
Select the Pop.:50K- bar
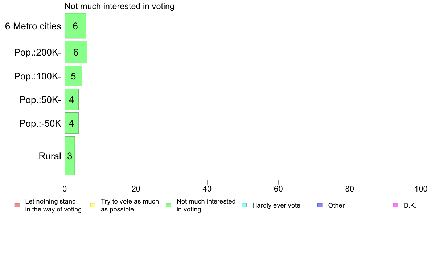pyautogui.click(x=71, y=99)
